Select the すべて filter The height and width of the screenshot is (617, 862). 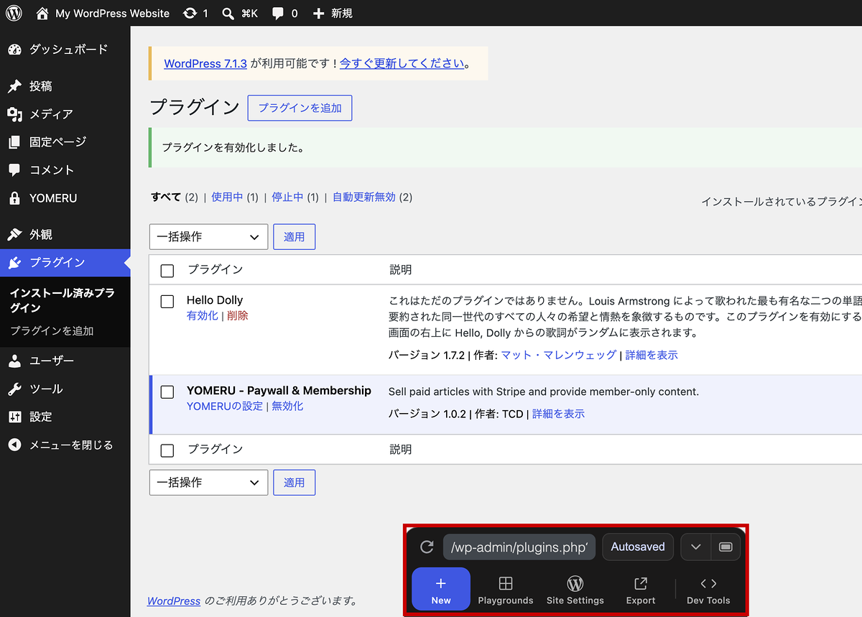click(166, 197)
